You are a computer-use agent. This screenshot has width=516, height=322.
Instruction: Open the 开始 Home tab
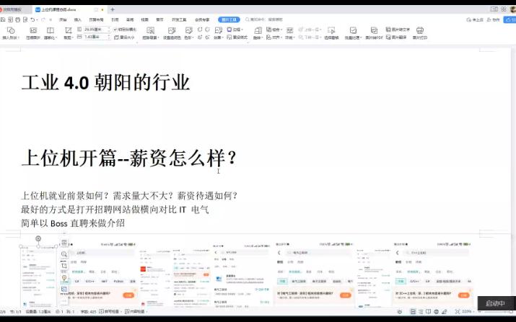pos(63,19)
